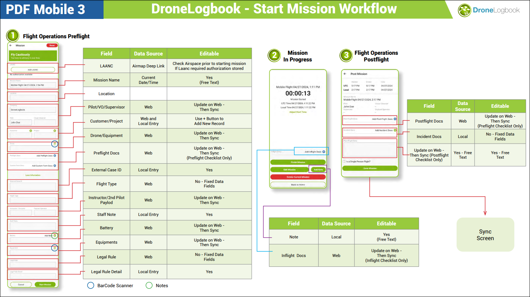Click the Airmap Deep Link cell
Viewport: 530px width, 297px height.
[x=148, y=66]
